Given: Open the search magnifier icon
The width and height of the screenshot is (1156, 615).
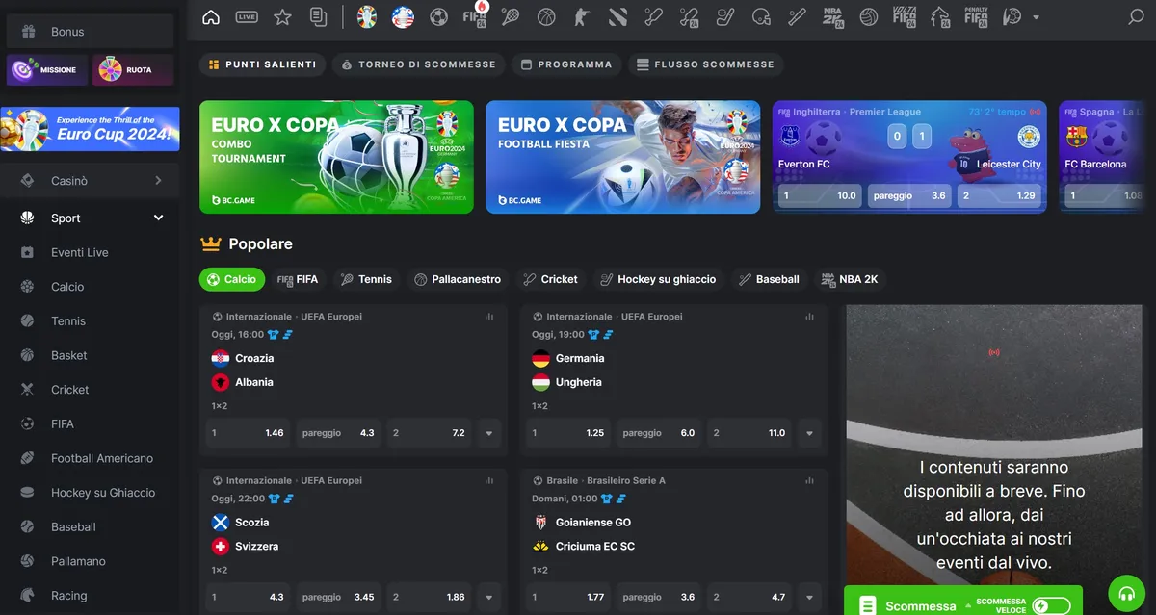Looking at the screenshot, I should coord(1136,16).
